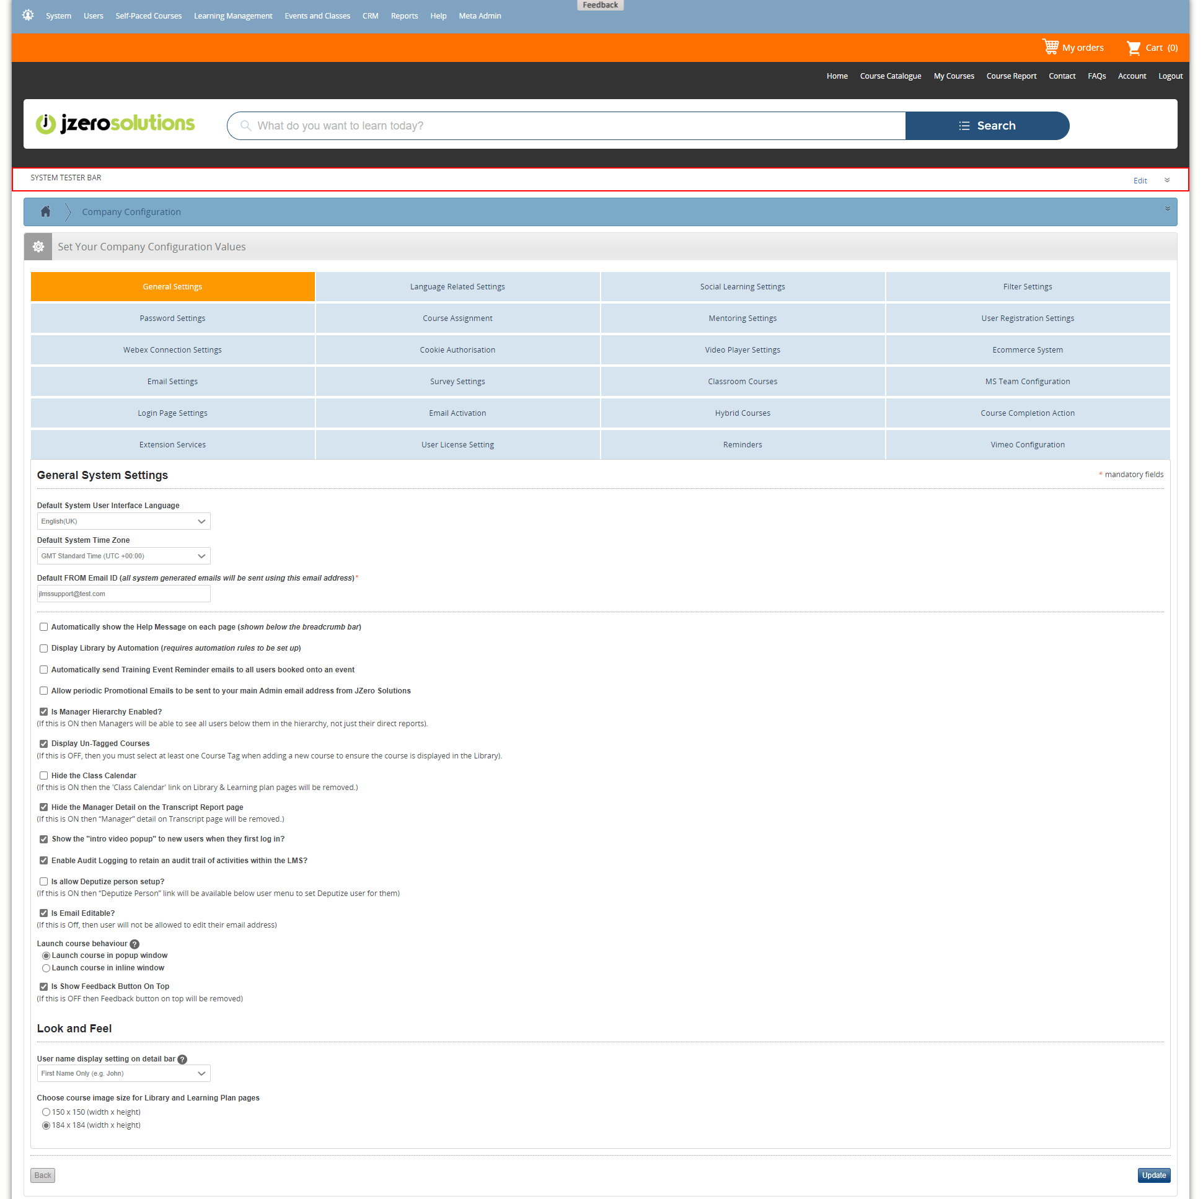Viewport: 1203px width, 1199px height.
Task: Click the Default FROM Email ID field
Action: tap(123, 594)
